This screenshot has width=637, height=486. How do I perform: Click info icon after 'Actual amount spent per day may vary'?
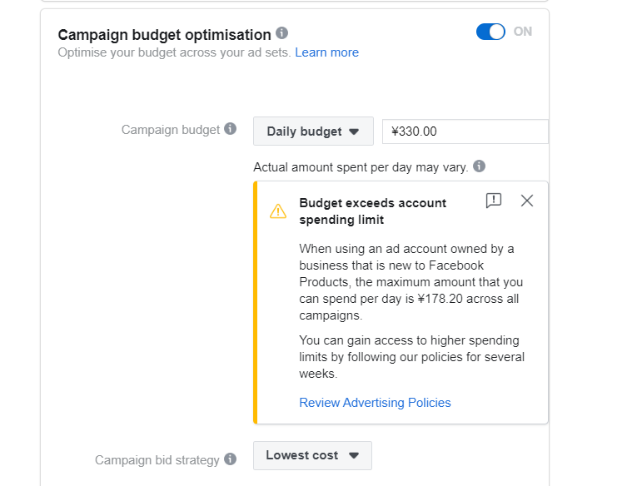point(480,166)
